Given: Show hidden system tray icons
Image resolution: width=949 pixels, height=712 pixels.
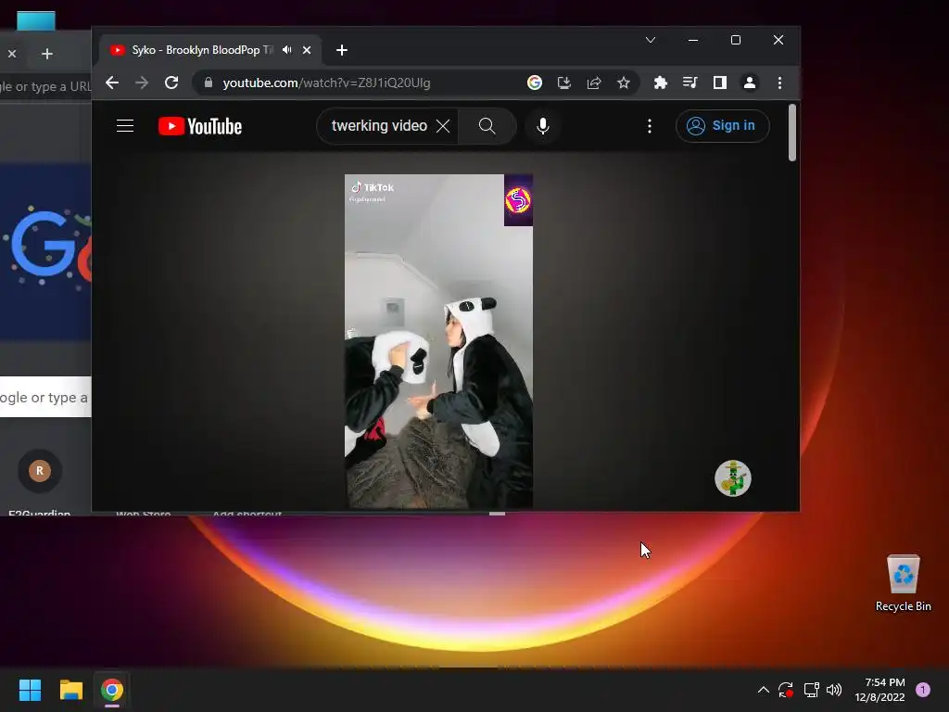Looking at the screenshot, I should [x=764, y=690].
